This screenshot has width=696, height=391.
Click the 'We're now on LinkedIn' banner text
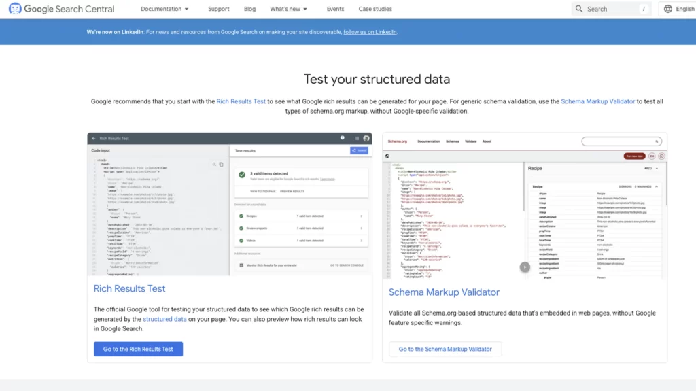115,32
